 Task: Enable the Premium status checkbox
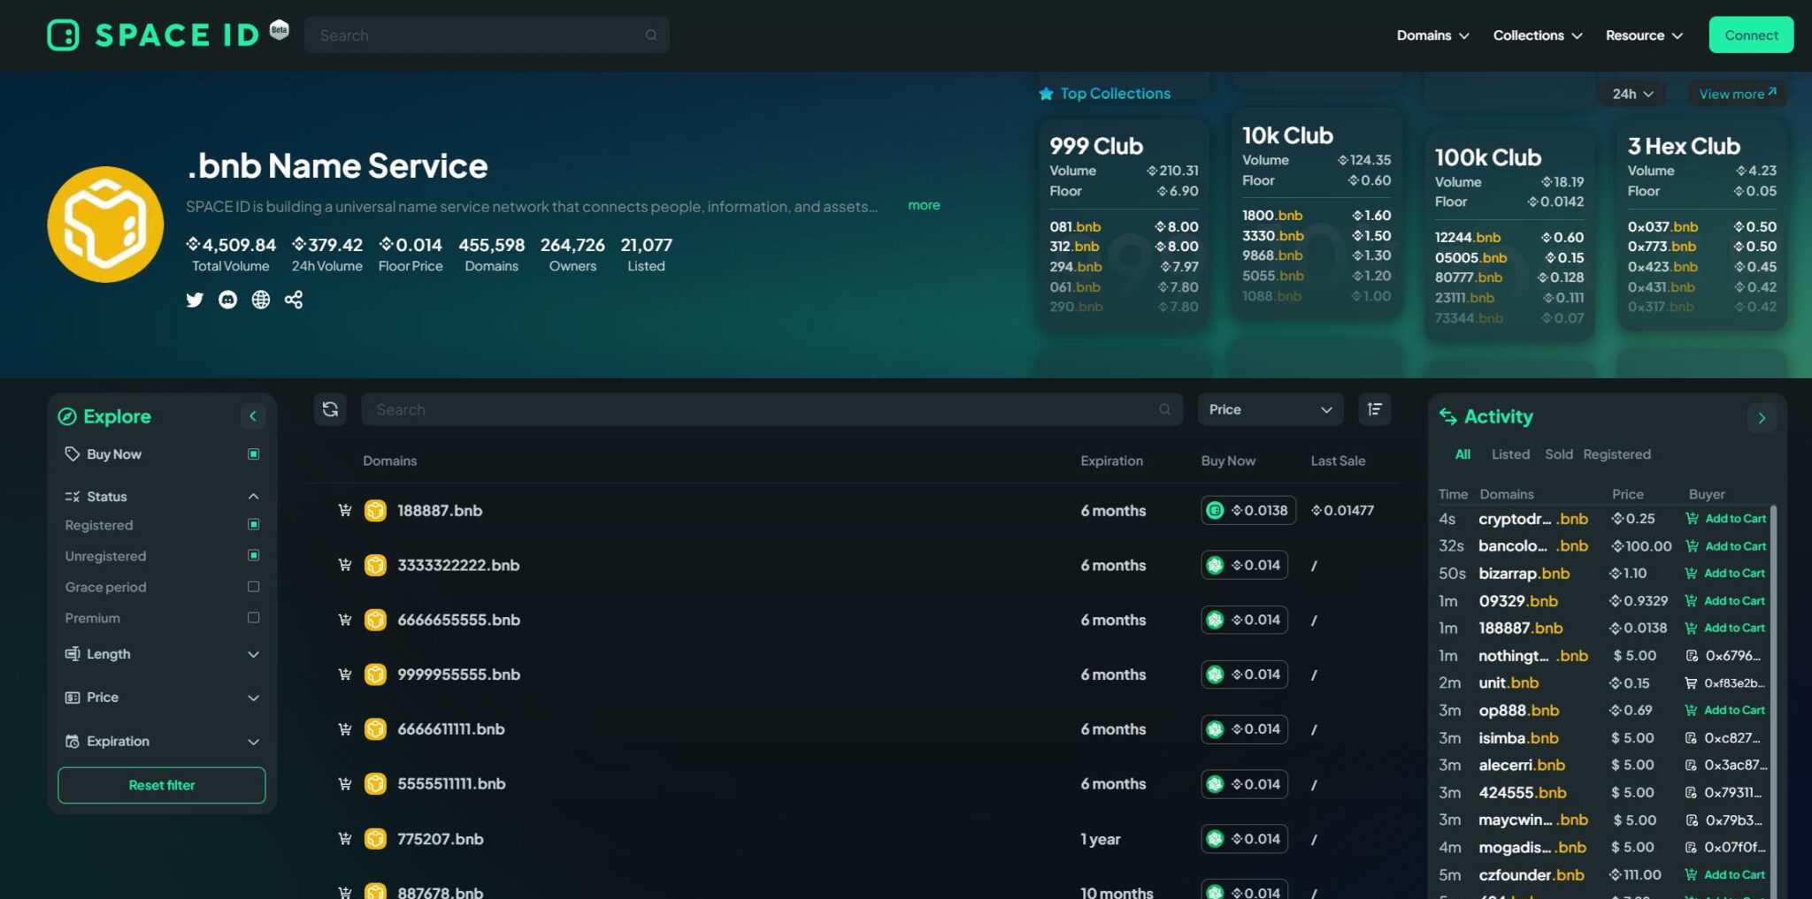[x=253, y=618]
